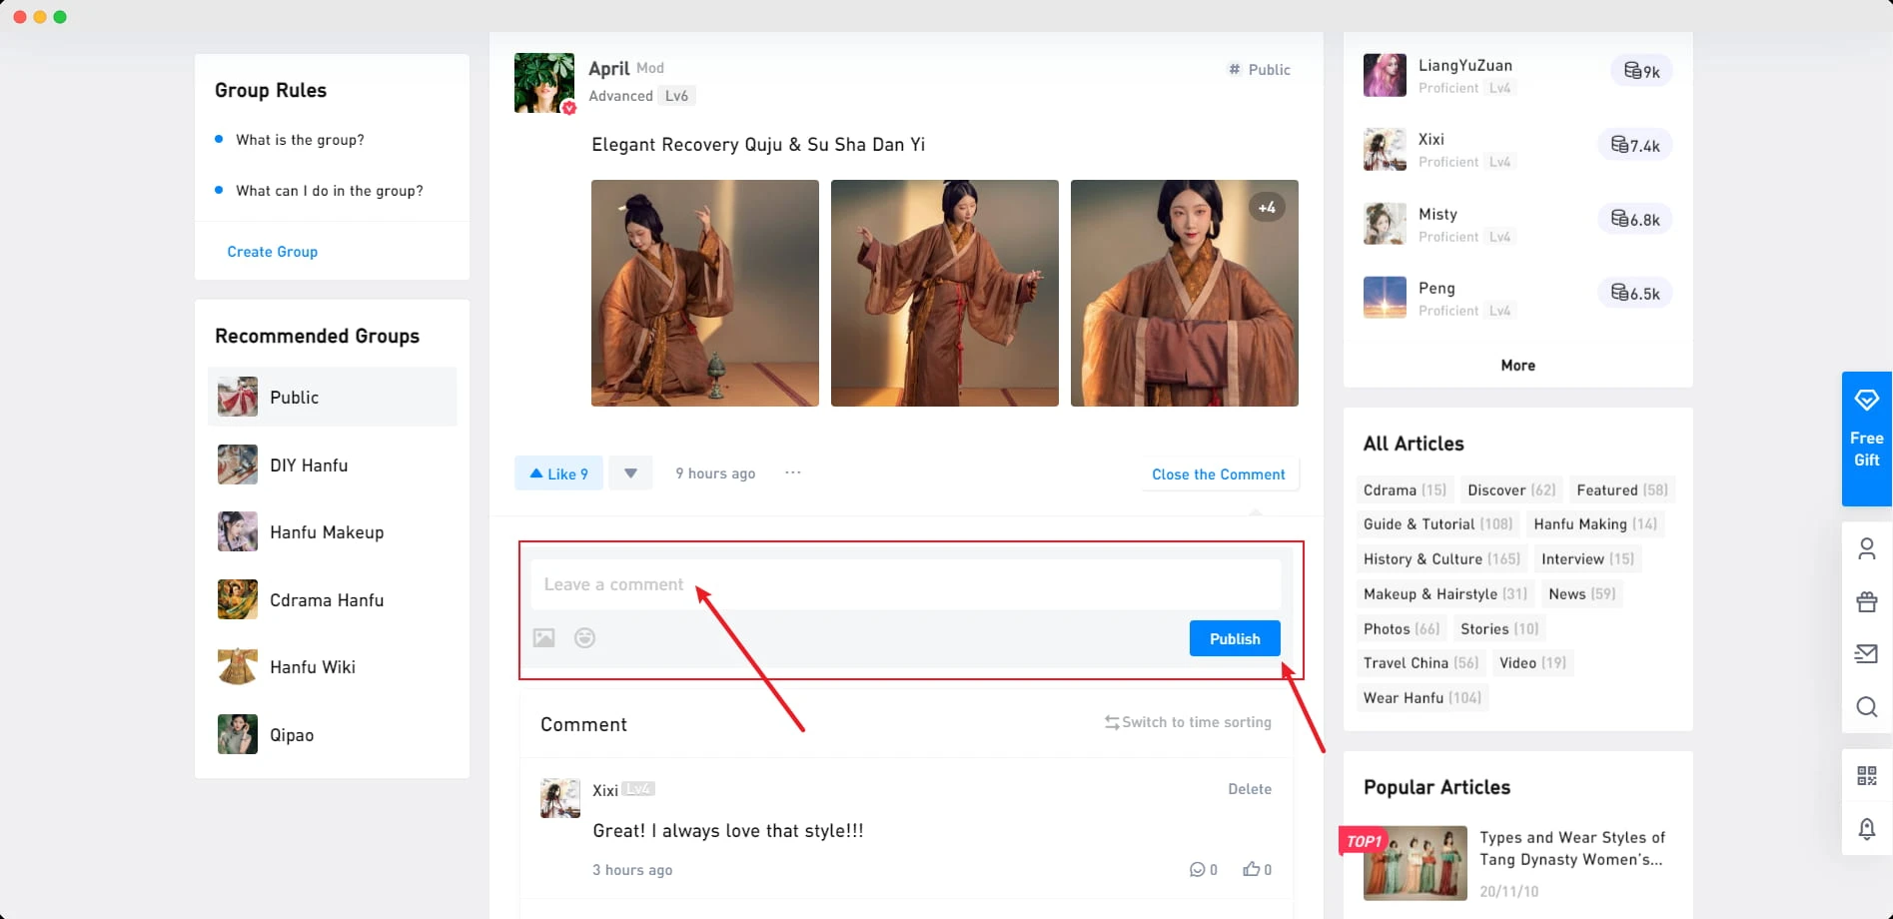Click the user profile icon in right sidebar
The image size is (1893, 919).
click(1866, 548)
